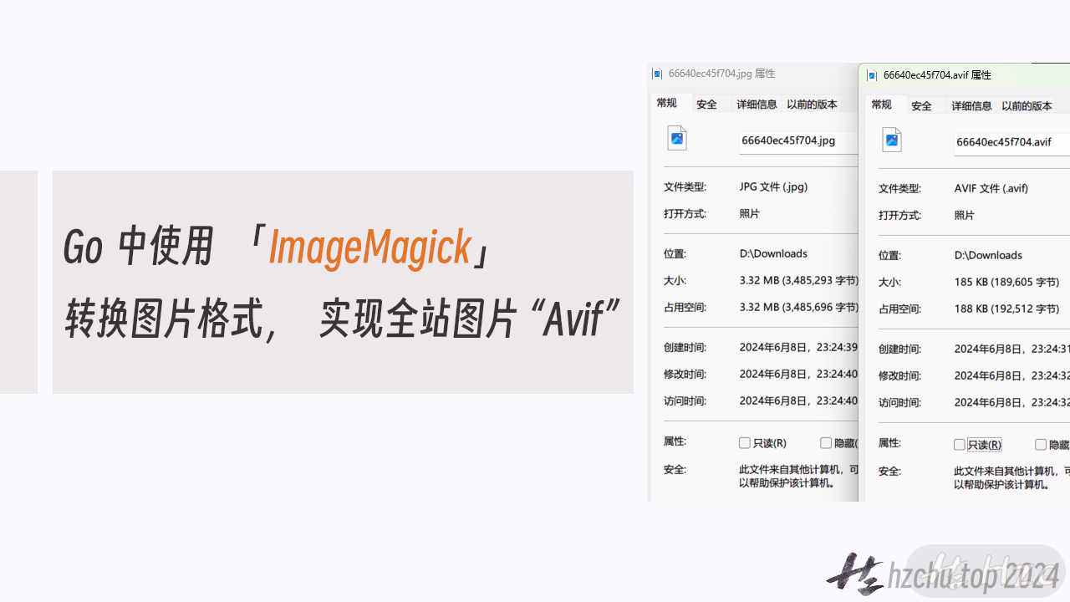Click the 修改时间 date value in the JPG window
This screenshot has width=1070, height=602.
point(798,375)
